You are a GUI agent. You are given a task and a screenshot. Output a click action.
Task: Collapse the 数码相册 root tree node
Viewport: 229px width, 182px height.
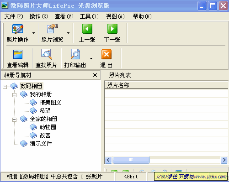tap(5, 87)
